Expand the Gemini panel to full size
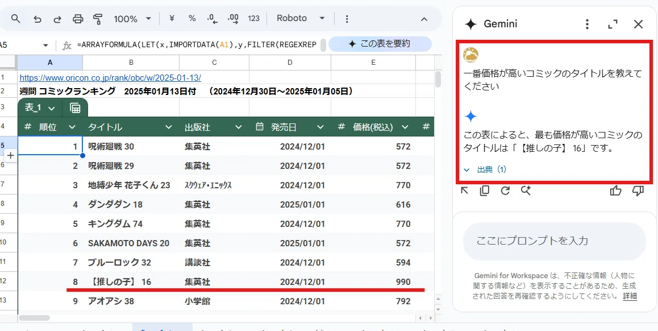The width and height of the screenshot is (658, 331). (x=613, y=24)
